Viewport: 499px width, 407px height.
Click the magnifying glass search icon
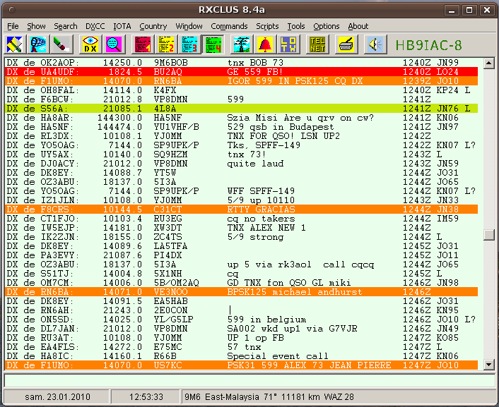pos(114,44)
